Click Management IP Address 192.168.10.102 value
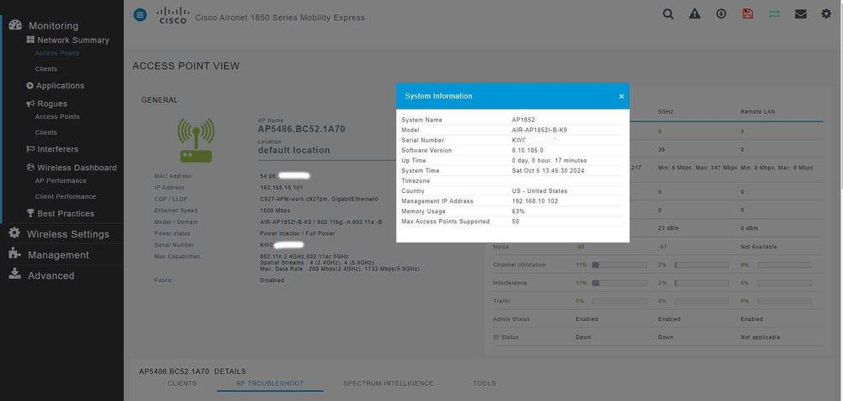Screen dimensions: 843x401 point(534,201)
